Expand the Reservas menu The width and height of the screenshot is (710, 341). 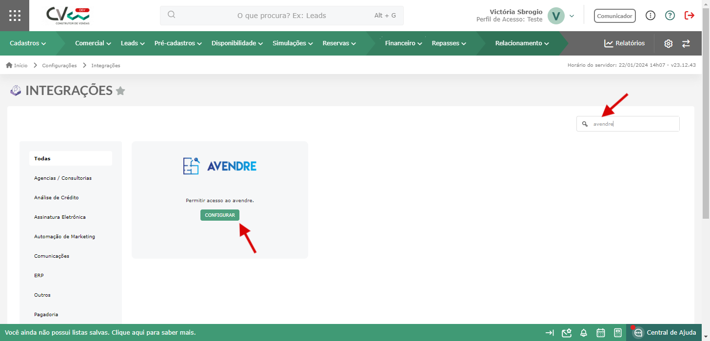[339, 43]
